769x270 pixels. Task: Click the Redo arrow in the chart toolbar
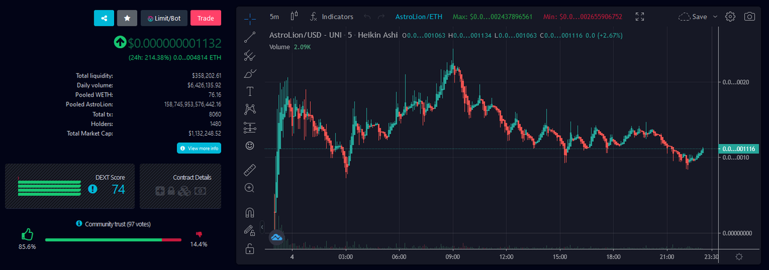point(382,17)
